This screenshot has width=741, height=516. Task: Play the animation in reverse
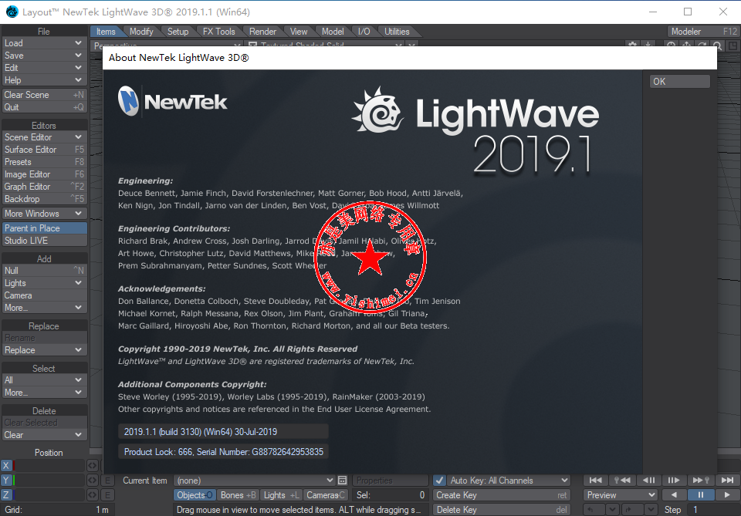(x=674, y=494)
